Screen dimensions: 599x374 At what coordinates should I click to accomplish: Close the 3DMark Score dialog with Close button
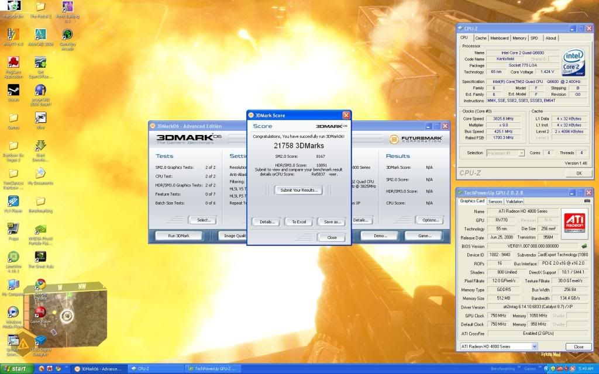332,237
